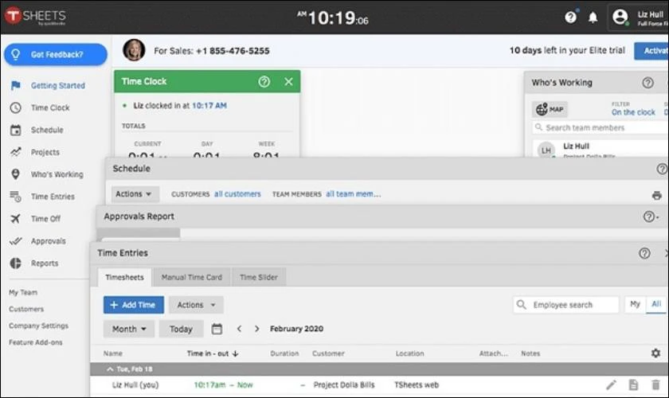Open the calendar date picker icon
This screenshot has height=398, width=669.
click(x=217, y=329)
